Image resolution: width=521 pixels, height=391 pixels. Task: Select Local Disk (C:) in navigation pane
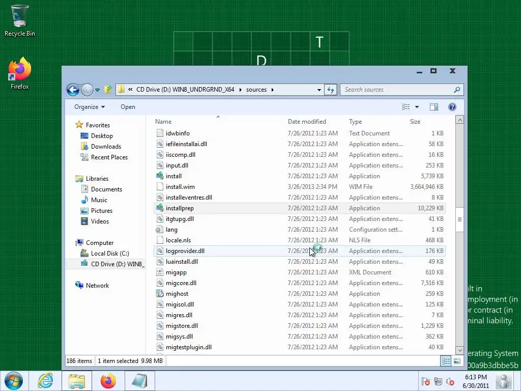pos(110,254)
